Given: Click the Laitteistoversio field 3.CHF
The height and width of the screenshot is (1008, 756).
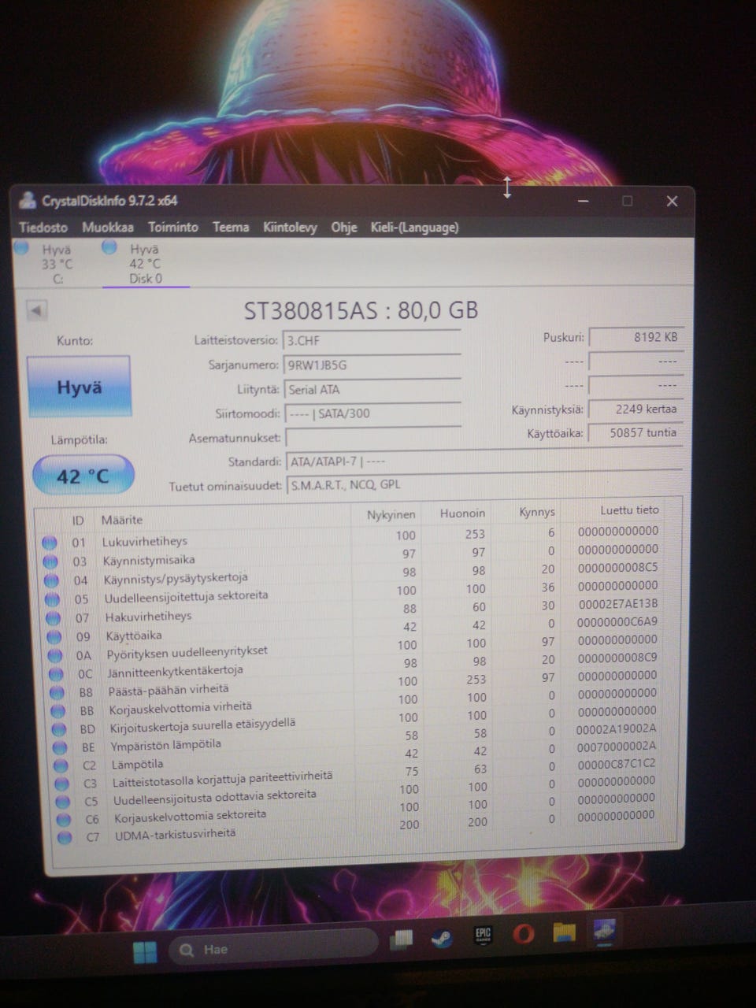Looking at the screenshot, I should pos(372,341).
